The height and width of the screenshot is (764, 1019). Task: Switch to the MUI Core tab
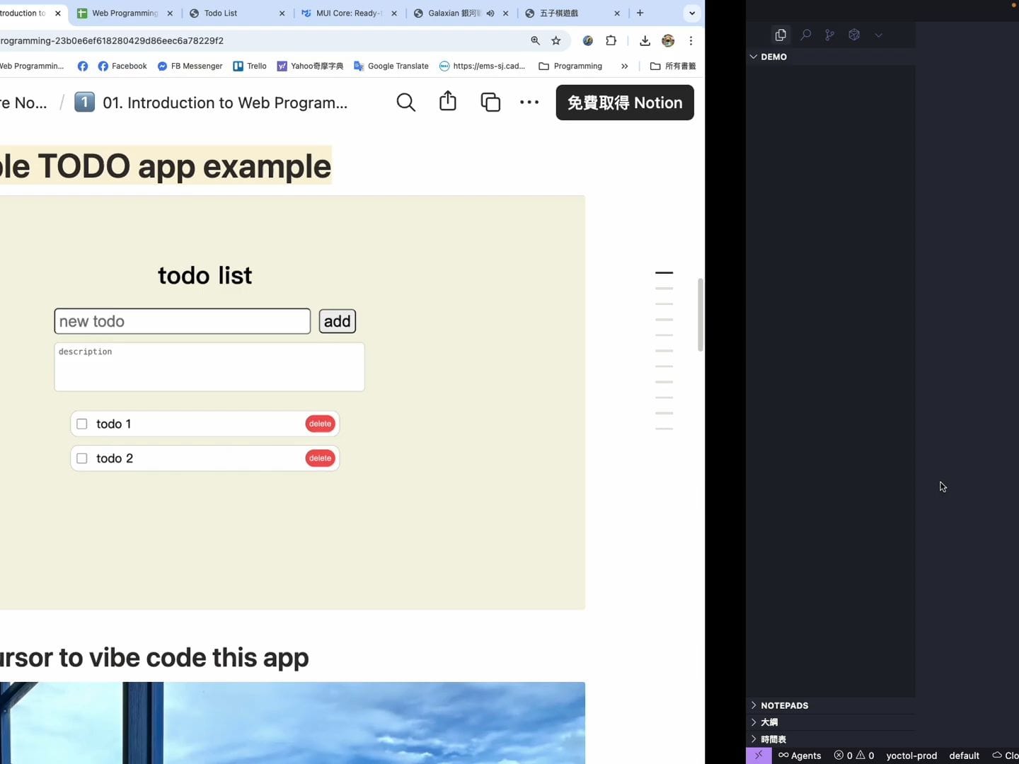point(347,13)
